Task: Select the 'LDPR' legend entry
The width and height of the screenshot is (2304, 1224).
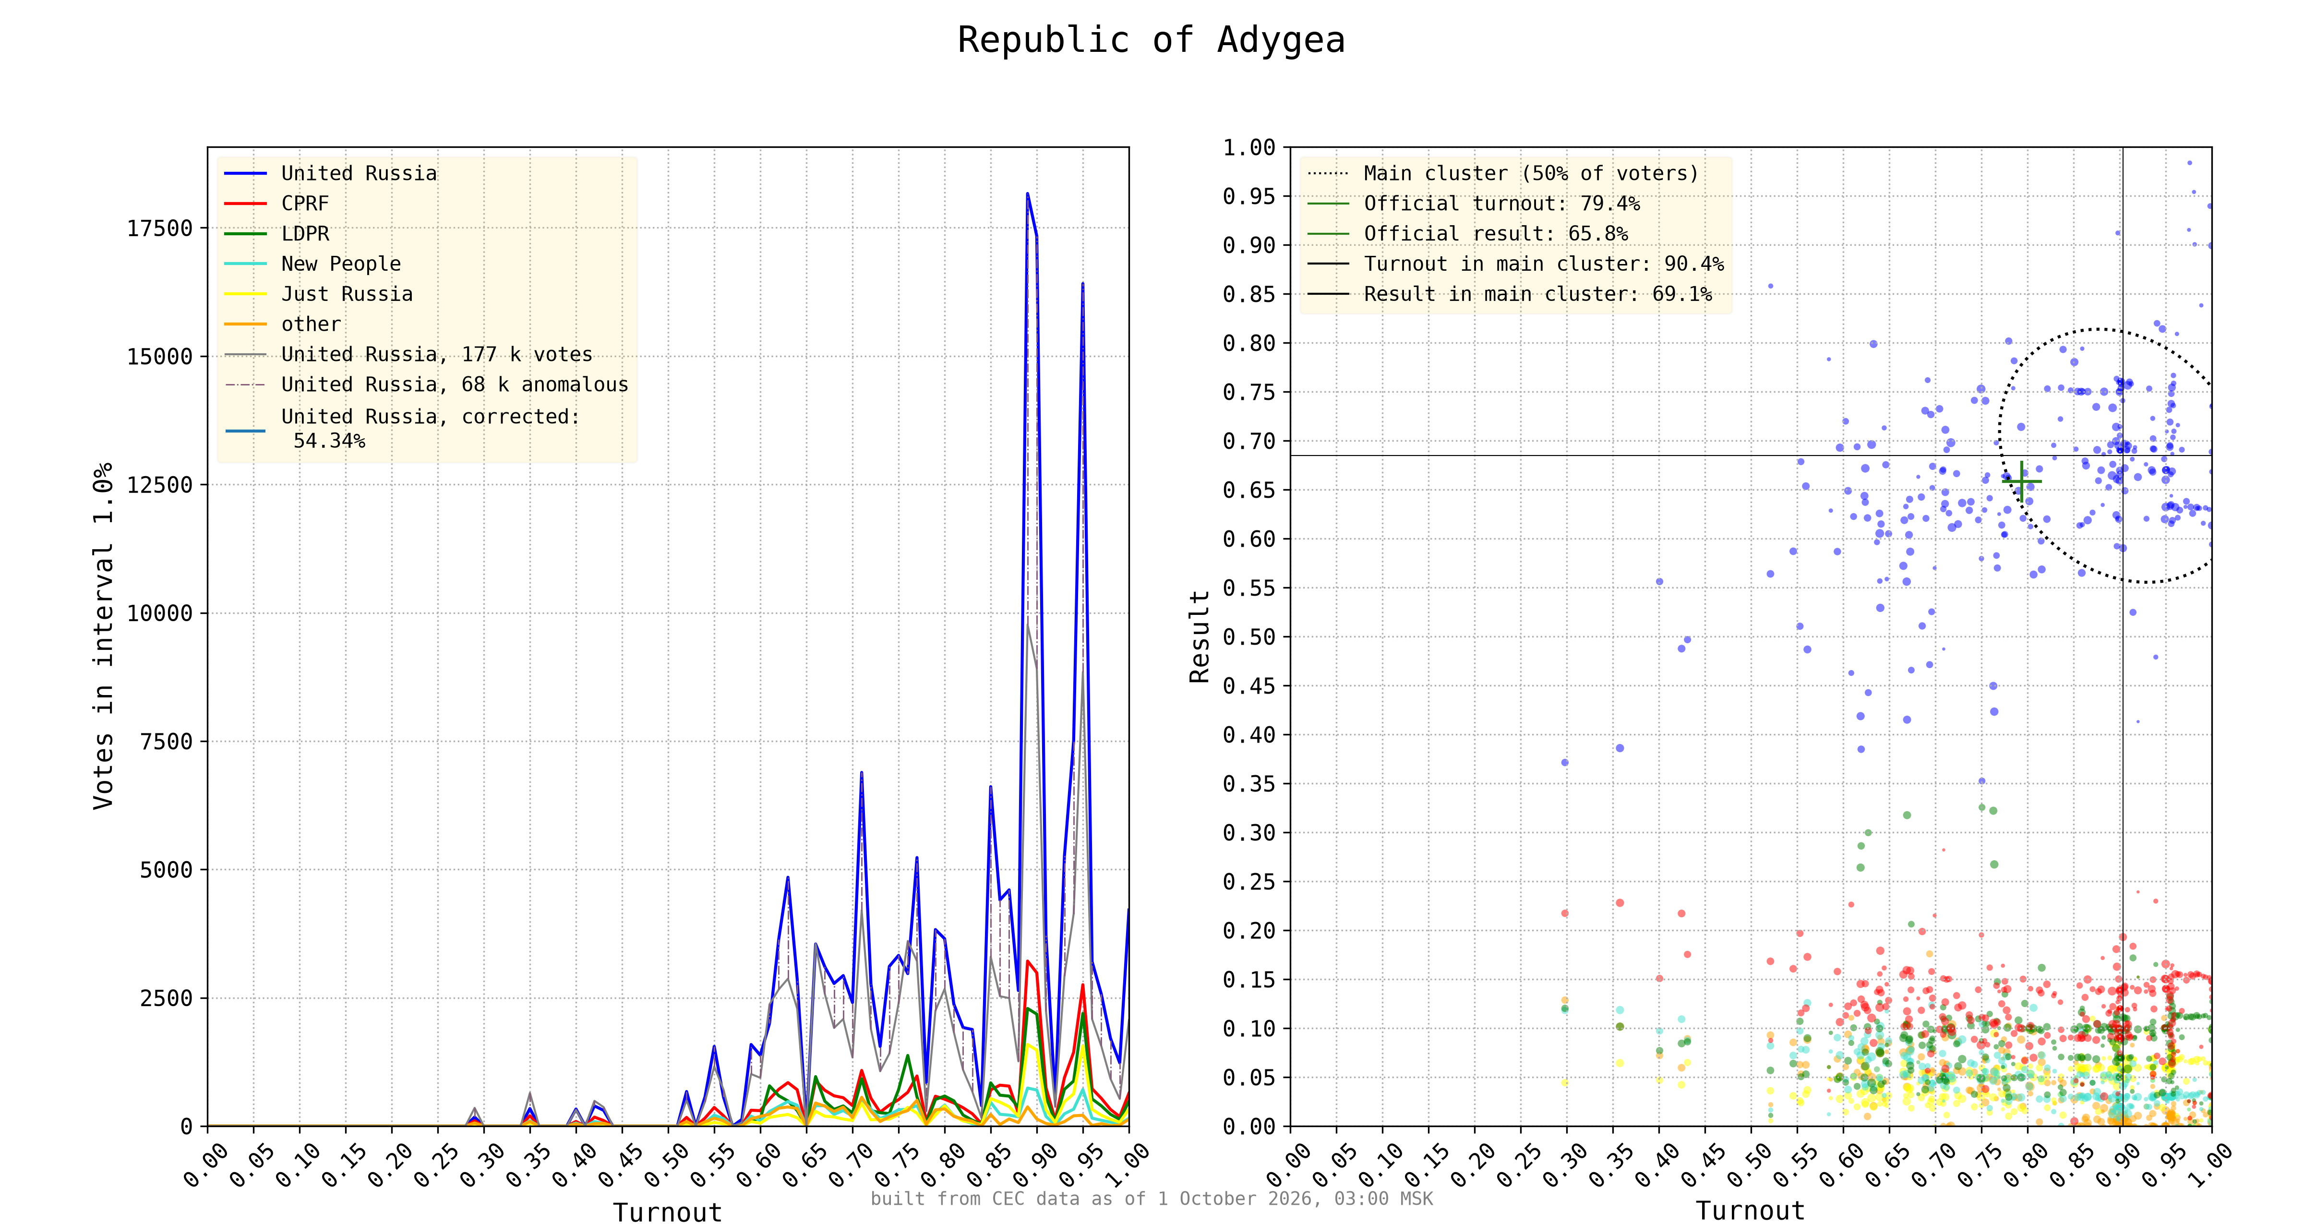Action: [x=305, y=234]
